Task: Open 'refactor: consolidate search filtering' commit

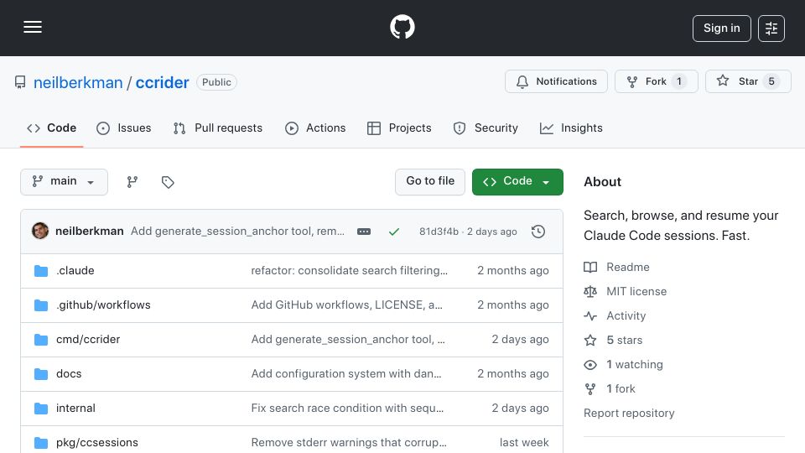Action: click(x=349, y=271)
